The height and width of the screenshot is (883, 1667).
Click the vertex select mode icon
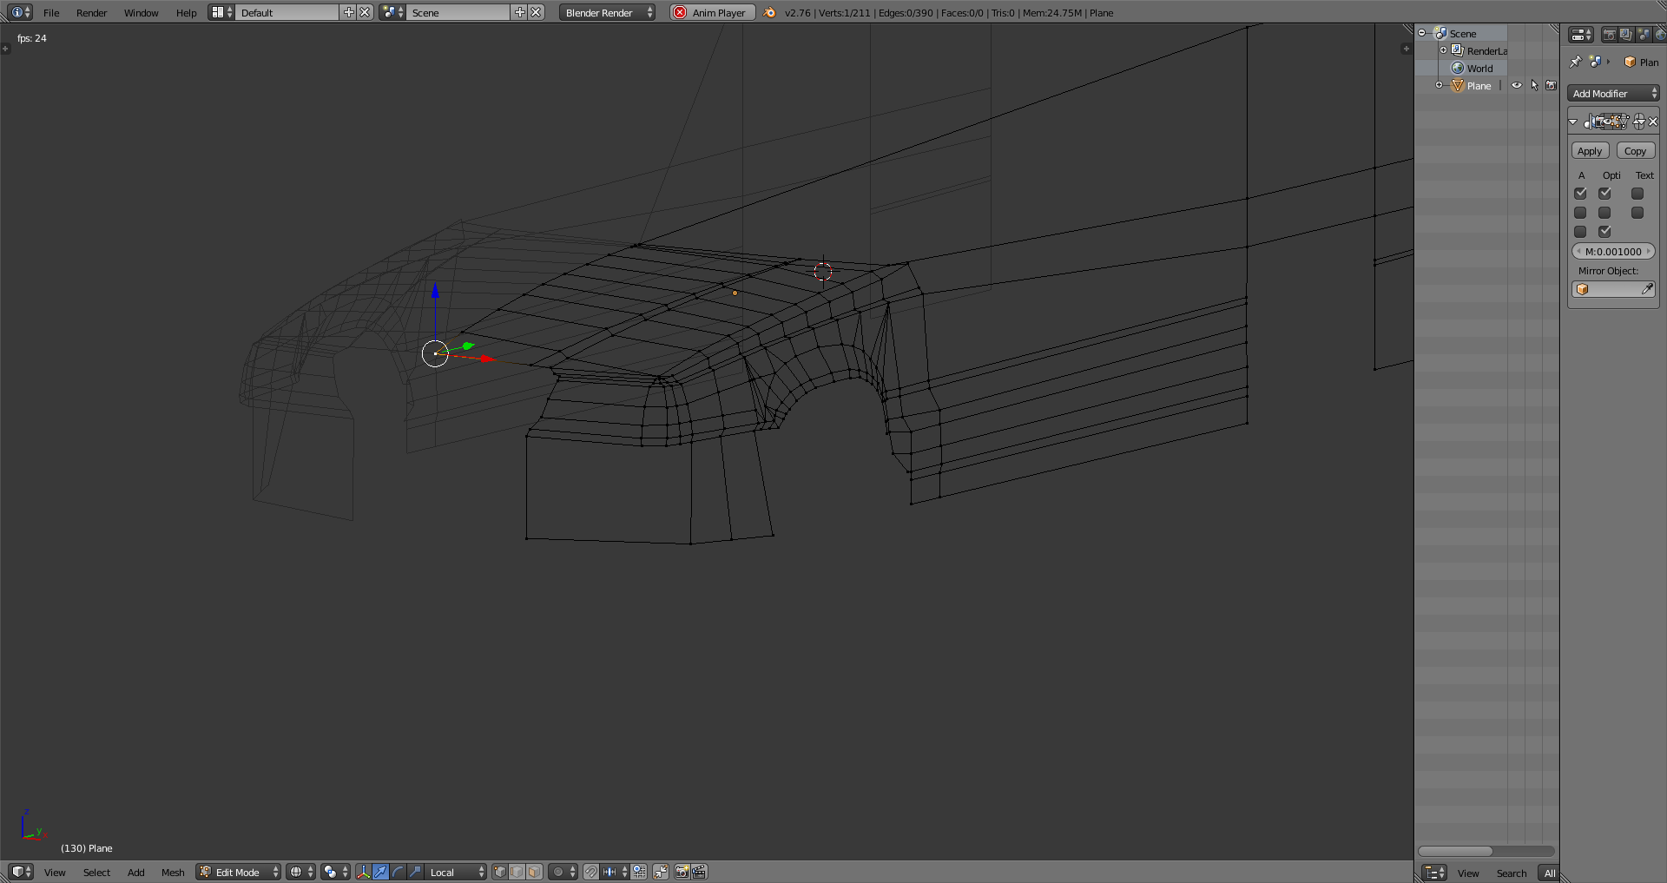[x=500, y=872]
